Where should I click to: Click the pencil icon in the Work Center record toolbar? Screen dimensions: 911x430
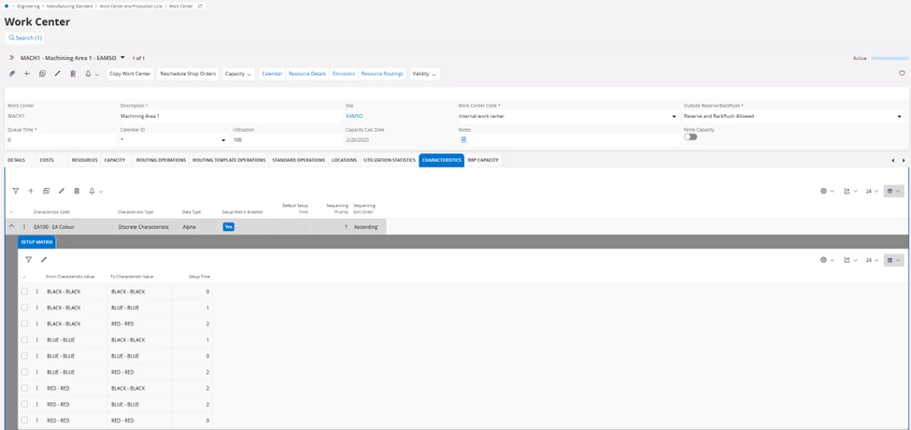[58, 74]
